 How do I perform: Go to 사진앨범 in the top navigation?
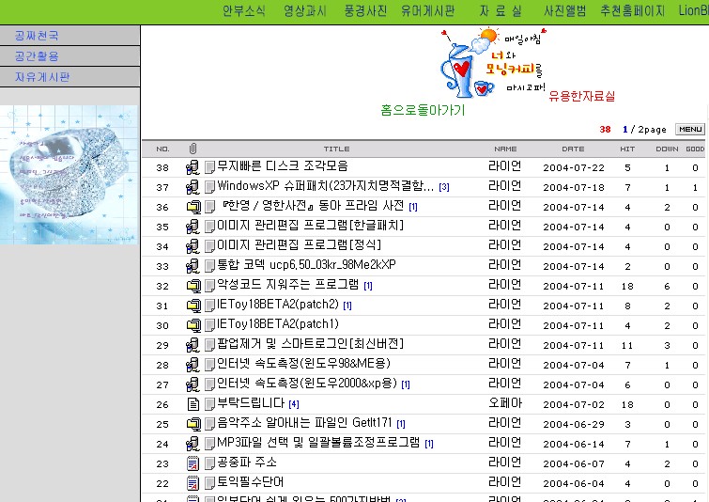click(x=564, y=11)
